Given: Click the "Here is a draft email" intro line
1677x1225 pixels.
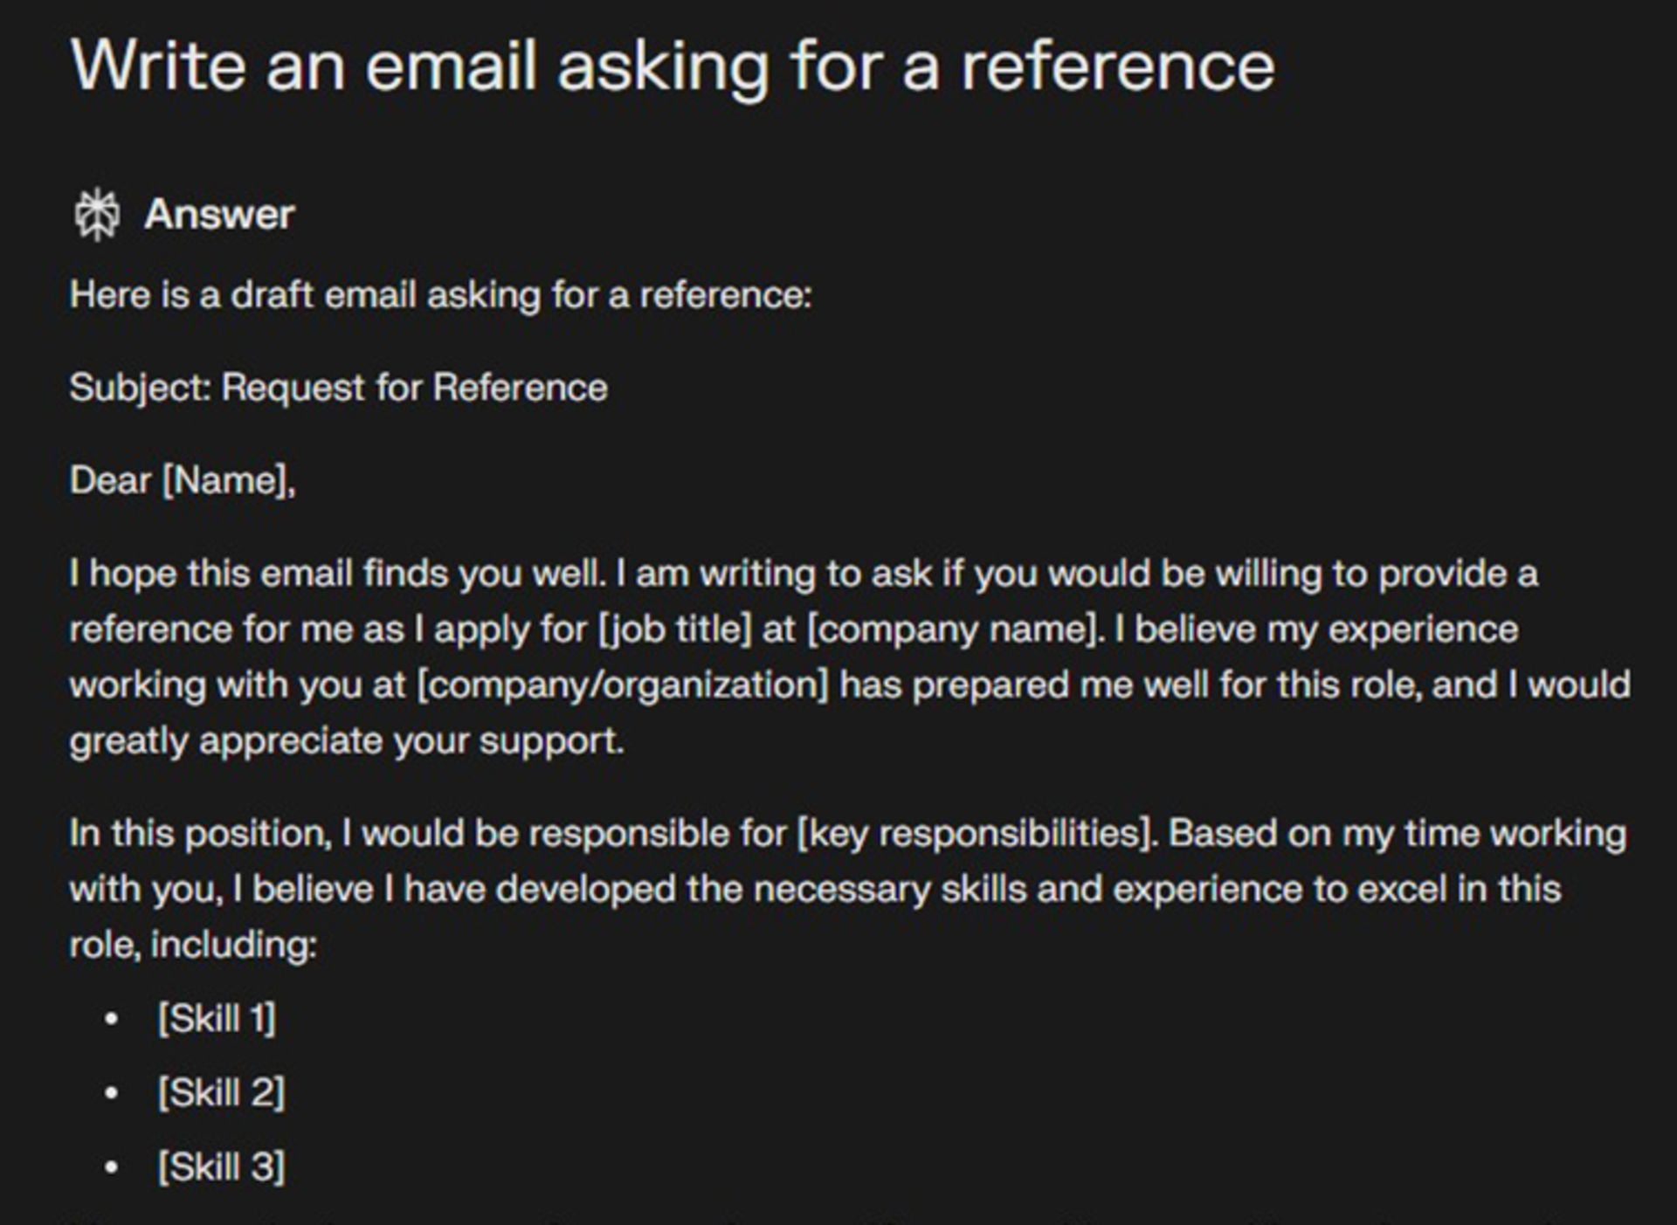Looking at the screenshot, I should click(440, 295).
